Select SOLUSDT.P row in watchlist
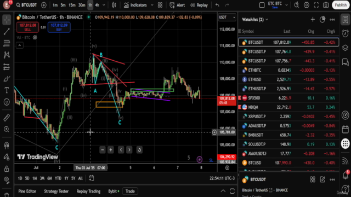 (288, 144)
